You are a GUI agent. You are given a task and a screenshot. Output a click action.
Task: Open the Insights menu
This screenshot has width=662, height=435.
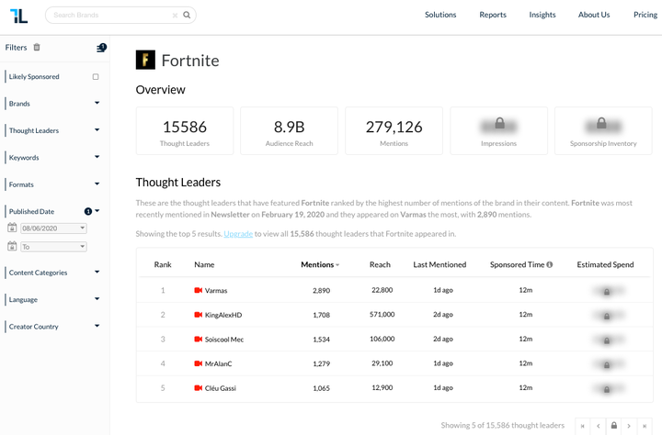(x=542, y=15)
